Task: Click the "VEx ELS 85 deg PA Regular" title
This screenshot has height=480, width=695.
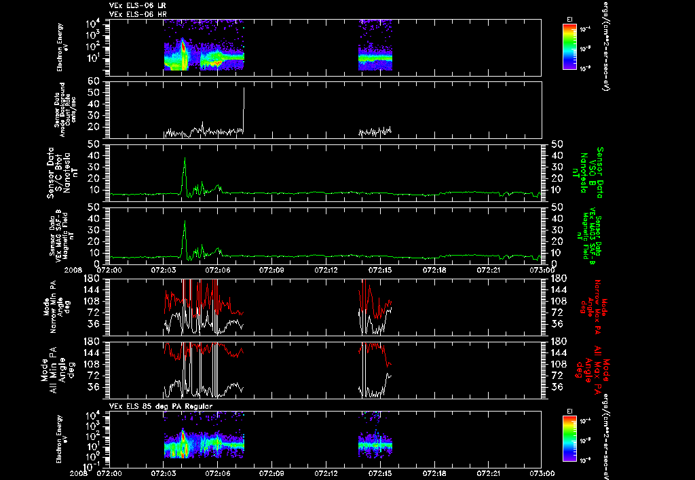Action: (x=161, y=406)
